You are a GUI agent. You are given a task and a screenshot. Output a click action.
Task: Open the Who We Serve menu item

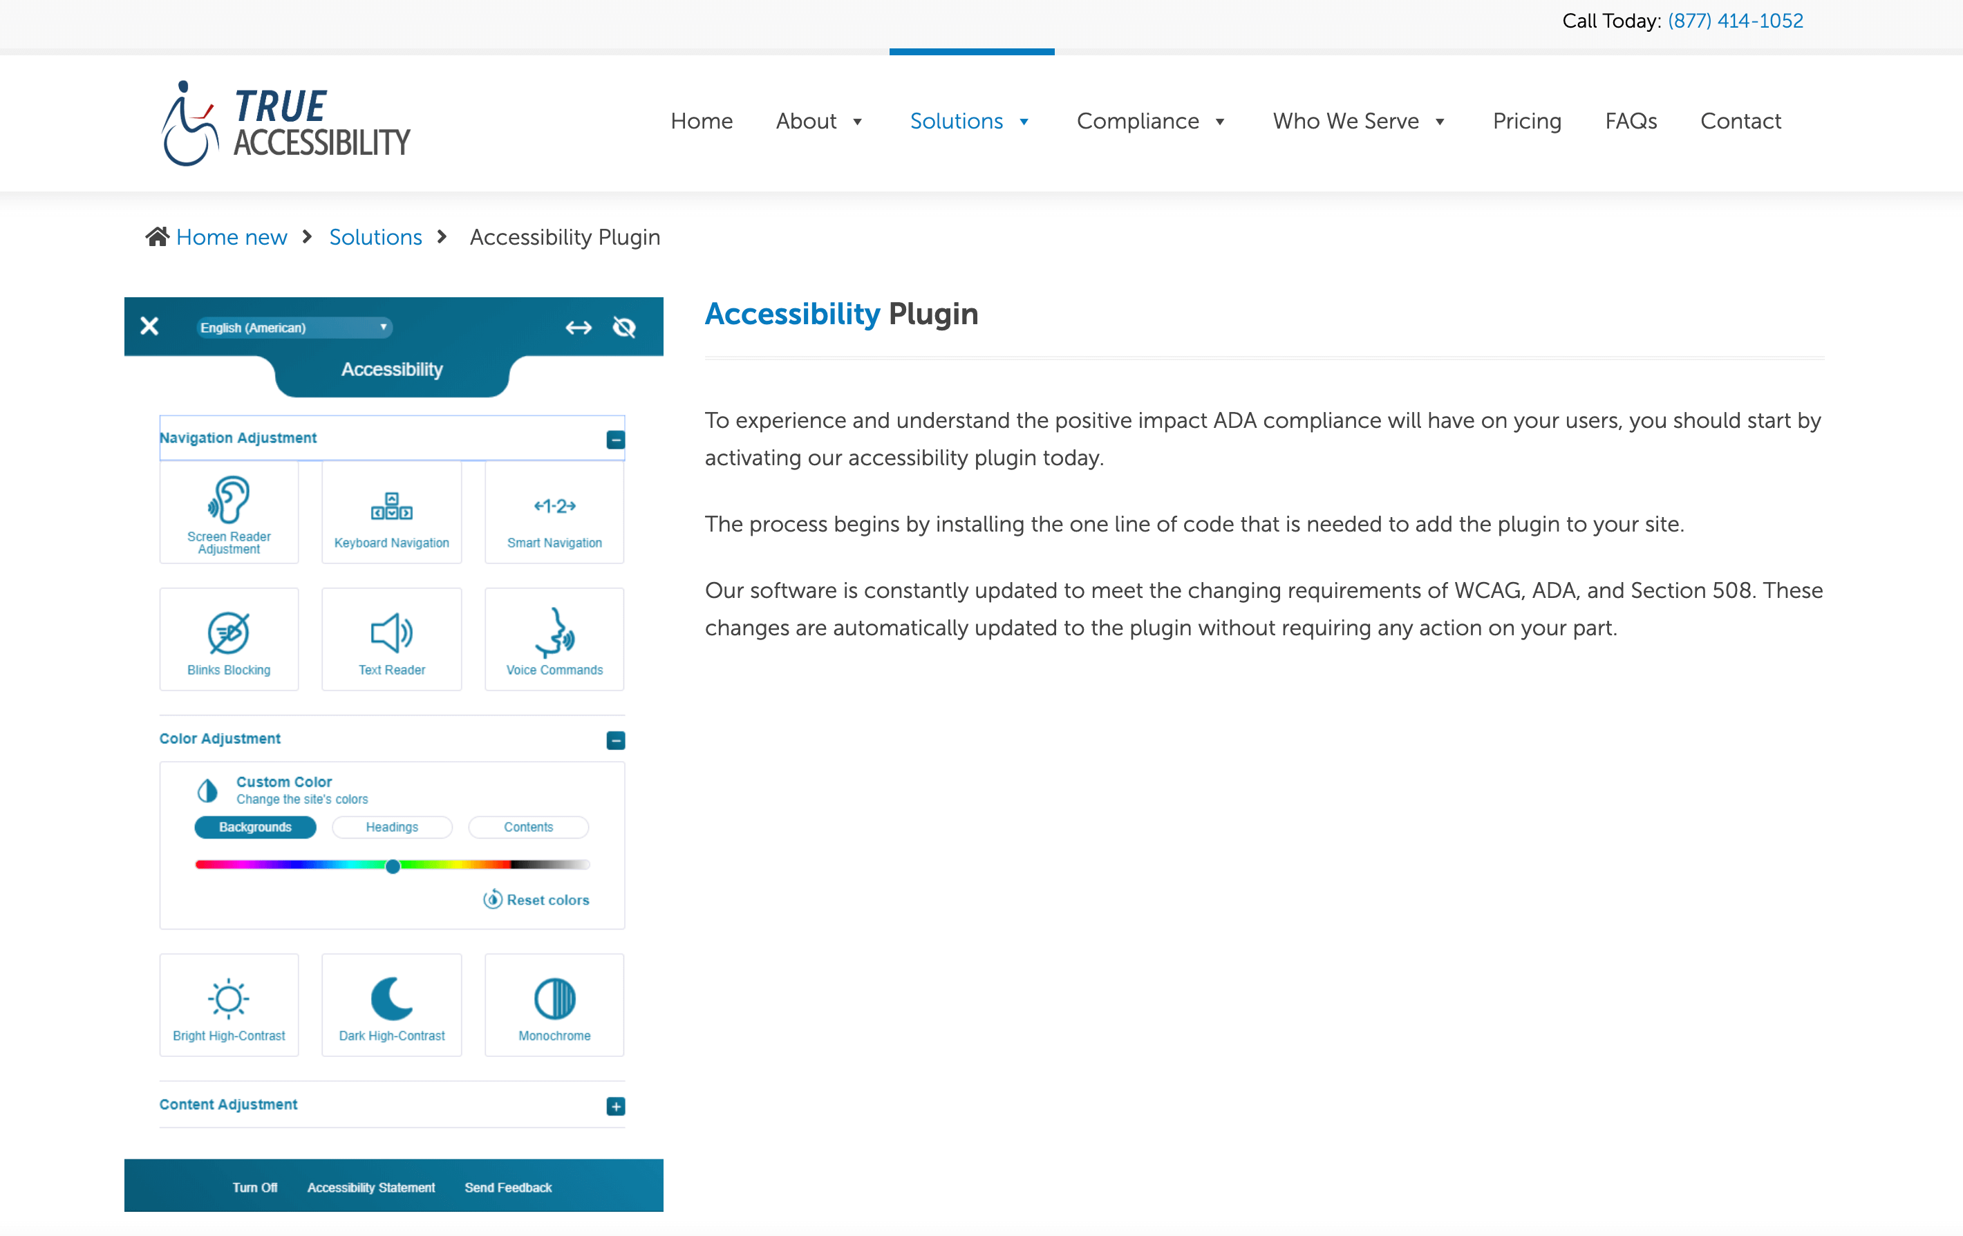pyautogui.click(x=1345, y=121)
